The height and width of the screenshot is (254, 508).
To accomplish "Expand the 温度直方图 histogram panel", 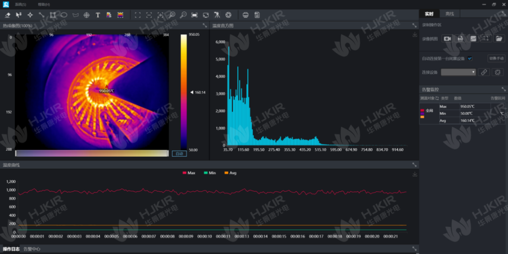I will [414, 25].
